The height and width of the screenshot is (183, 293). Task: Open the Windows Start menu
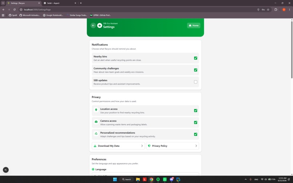[x=115, y=179]
